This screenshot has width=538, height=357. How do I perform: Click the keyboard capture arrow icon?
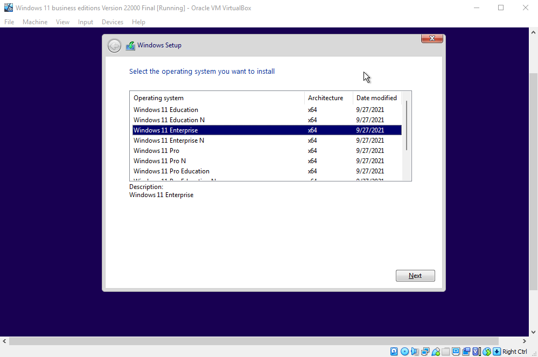point(497,352)
